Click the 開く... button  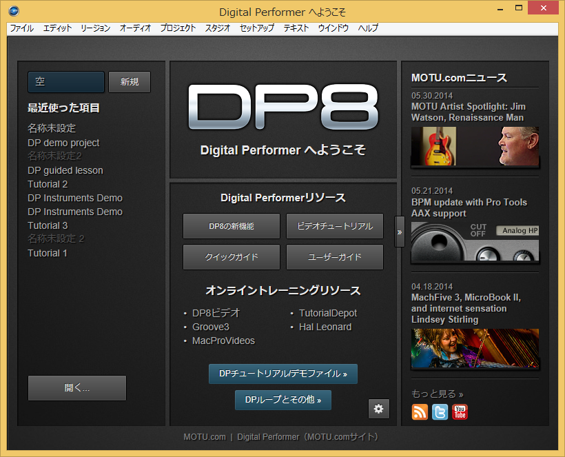(x=77, y=388)
